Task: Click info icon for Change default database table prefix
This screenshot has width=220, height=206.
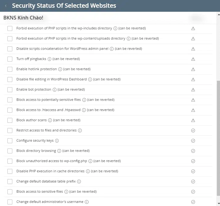Action: (79, 182)
